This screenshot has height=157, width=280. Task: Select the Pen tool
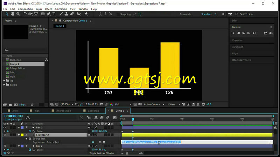coord(48,14)
